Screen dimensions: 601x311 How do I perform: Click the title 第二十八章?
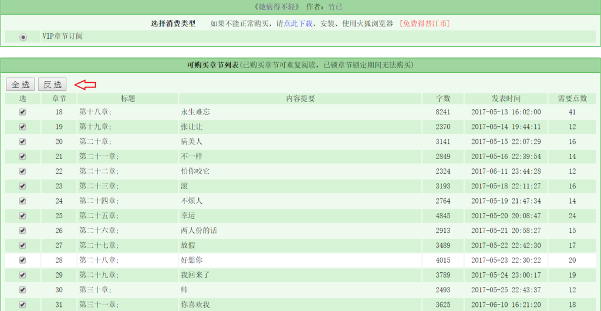click(99, 261)
